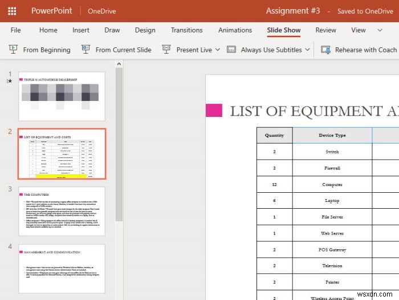
Task: Select slide 1 thumbnail Triple M Automobile
Action: [x=62, y=96]
